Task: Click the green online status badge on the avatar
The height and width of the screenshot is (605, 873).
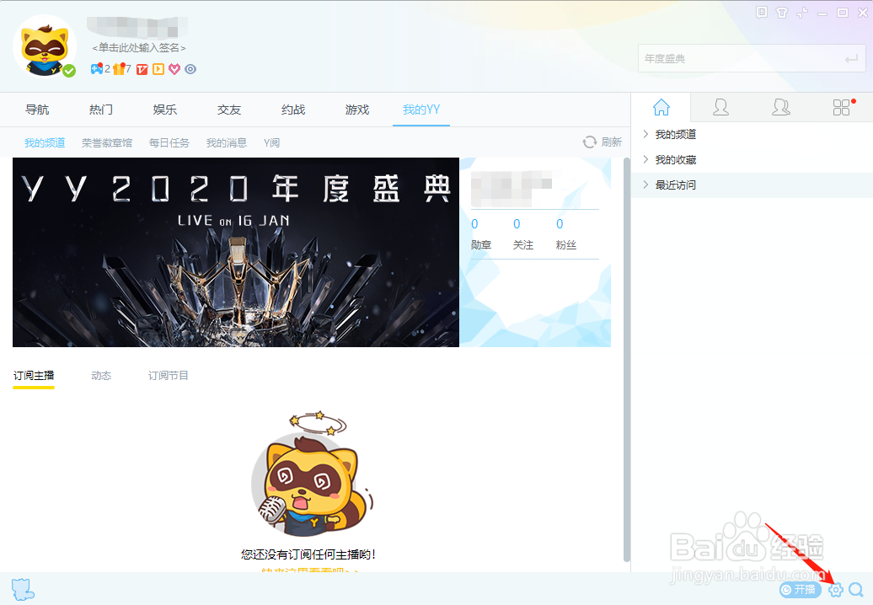Action: pos(69,71)
